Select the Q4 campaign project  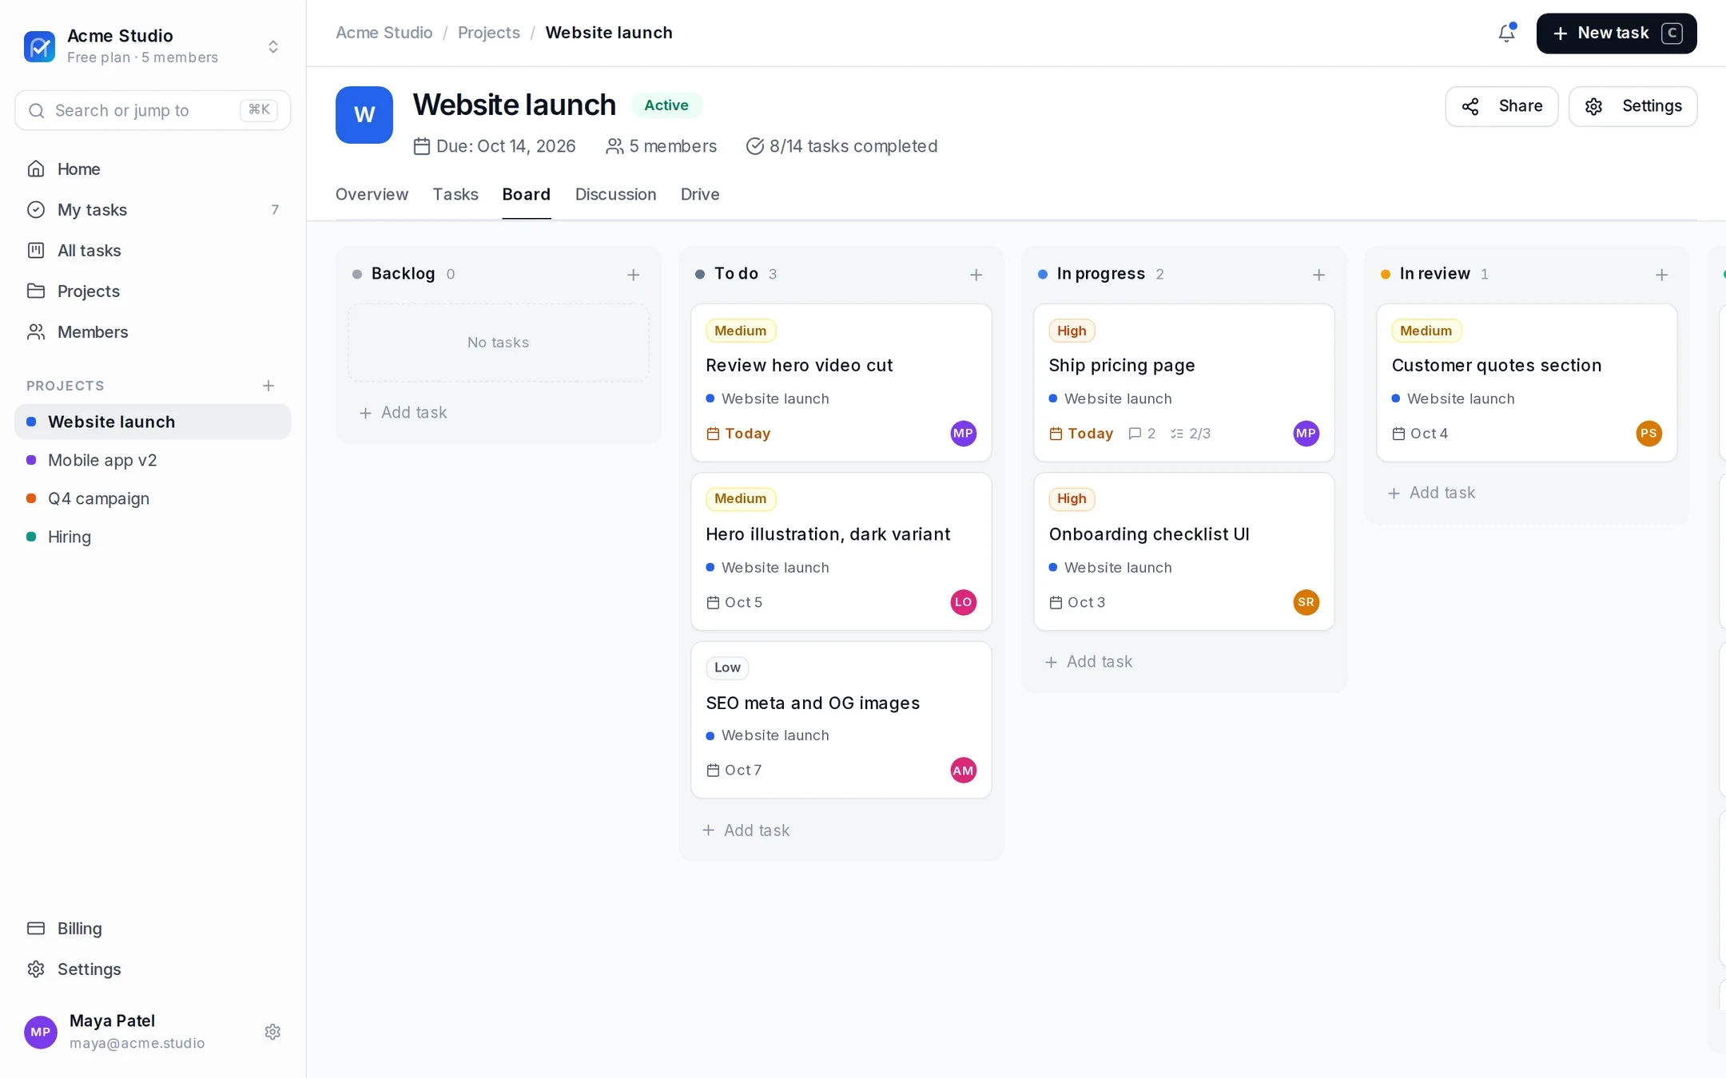(153, 498)
